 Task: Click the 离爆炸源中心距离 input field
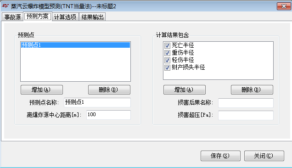108,115
